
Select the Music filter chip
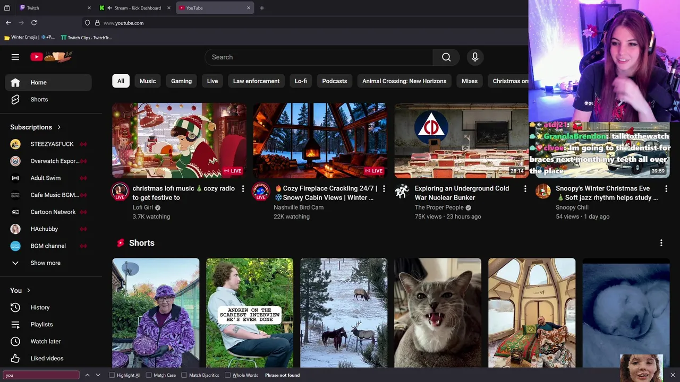click(148, 81)
